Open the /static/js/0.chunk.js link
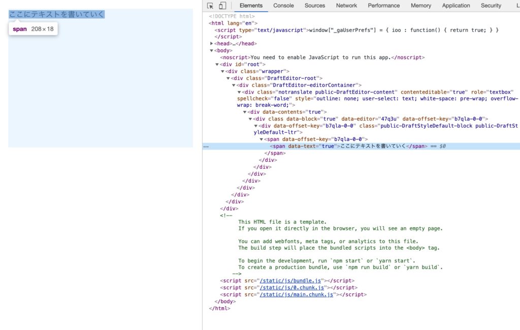Viewport: 520px width, 330px height. point(292,288)
